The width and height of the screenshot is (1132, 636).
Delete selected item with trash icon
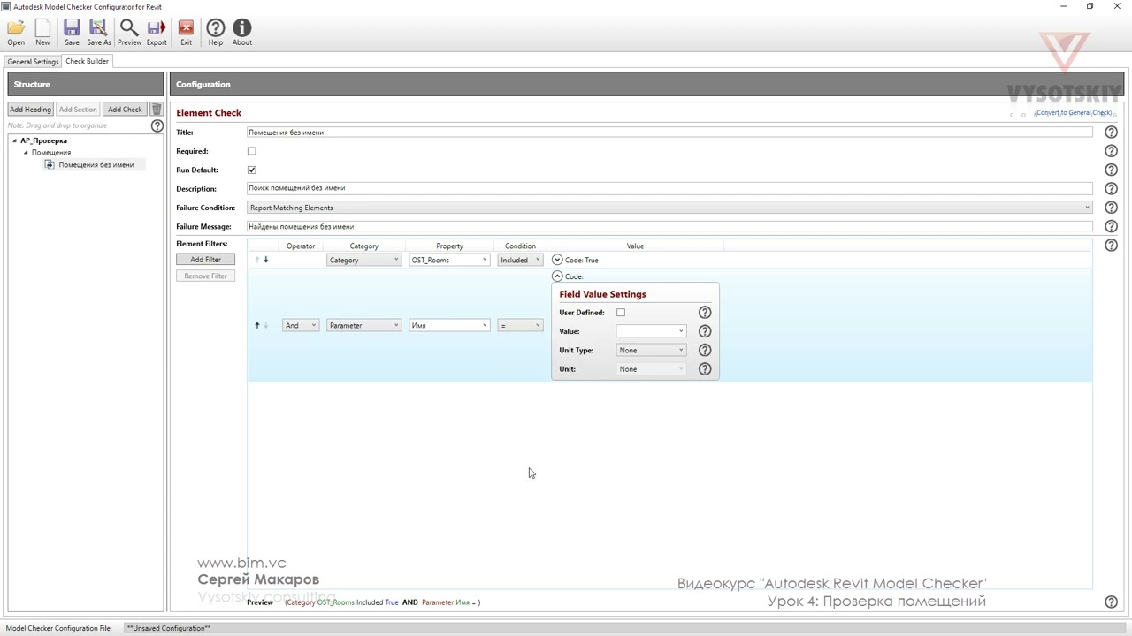tap(157, 110)
